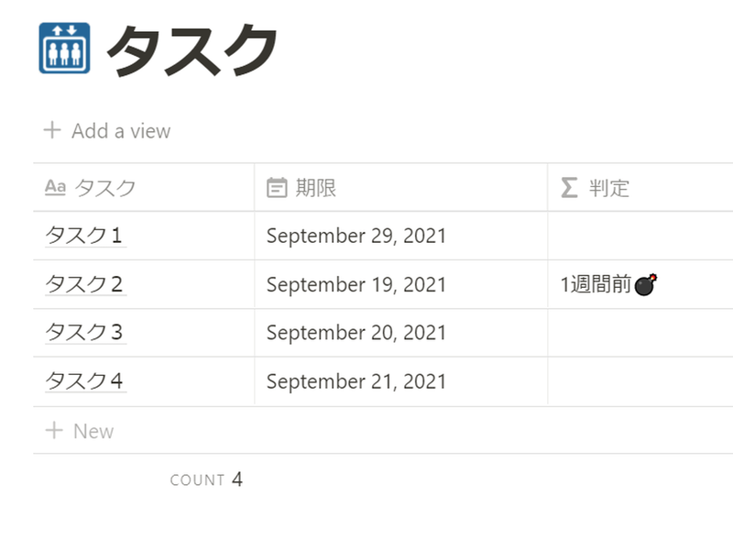
Task: Open the タスク3 page
Action: click(x=83, y=333)
